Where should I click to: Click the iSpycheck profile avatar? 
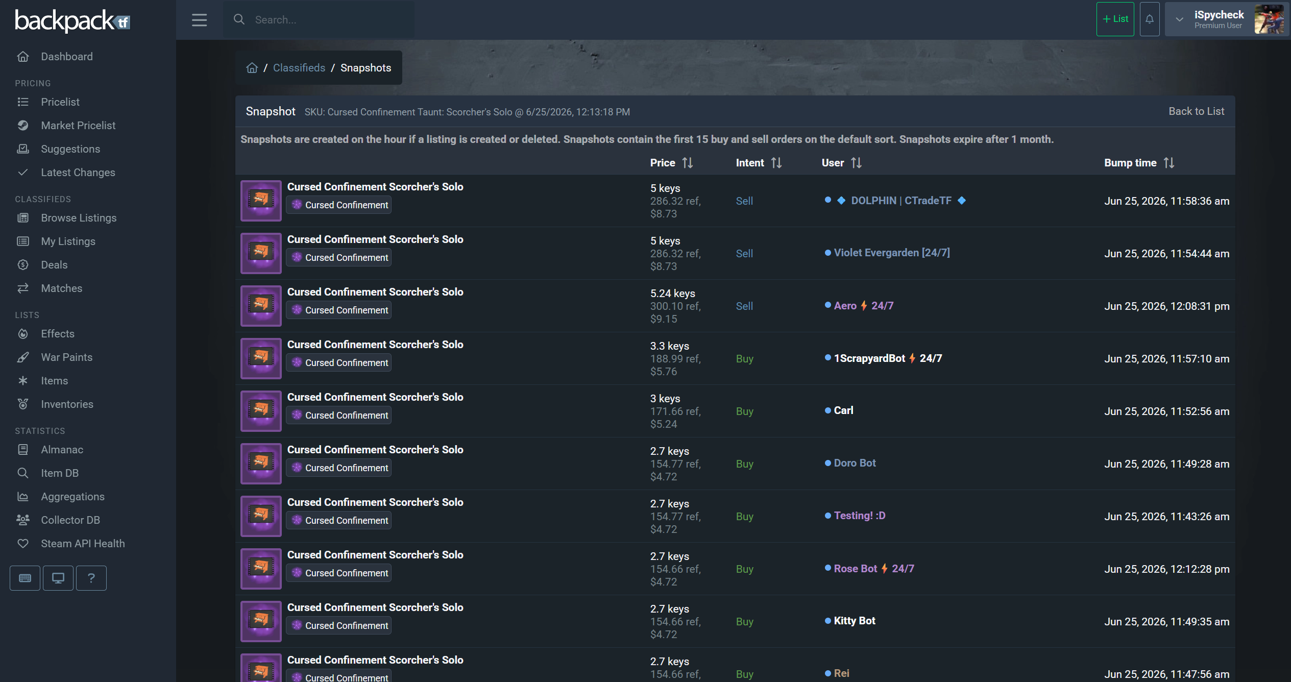coord(1269,19)
